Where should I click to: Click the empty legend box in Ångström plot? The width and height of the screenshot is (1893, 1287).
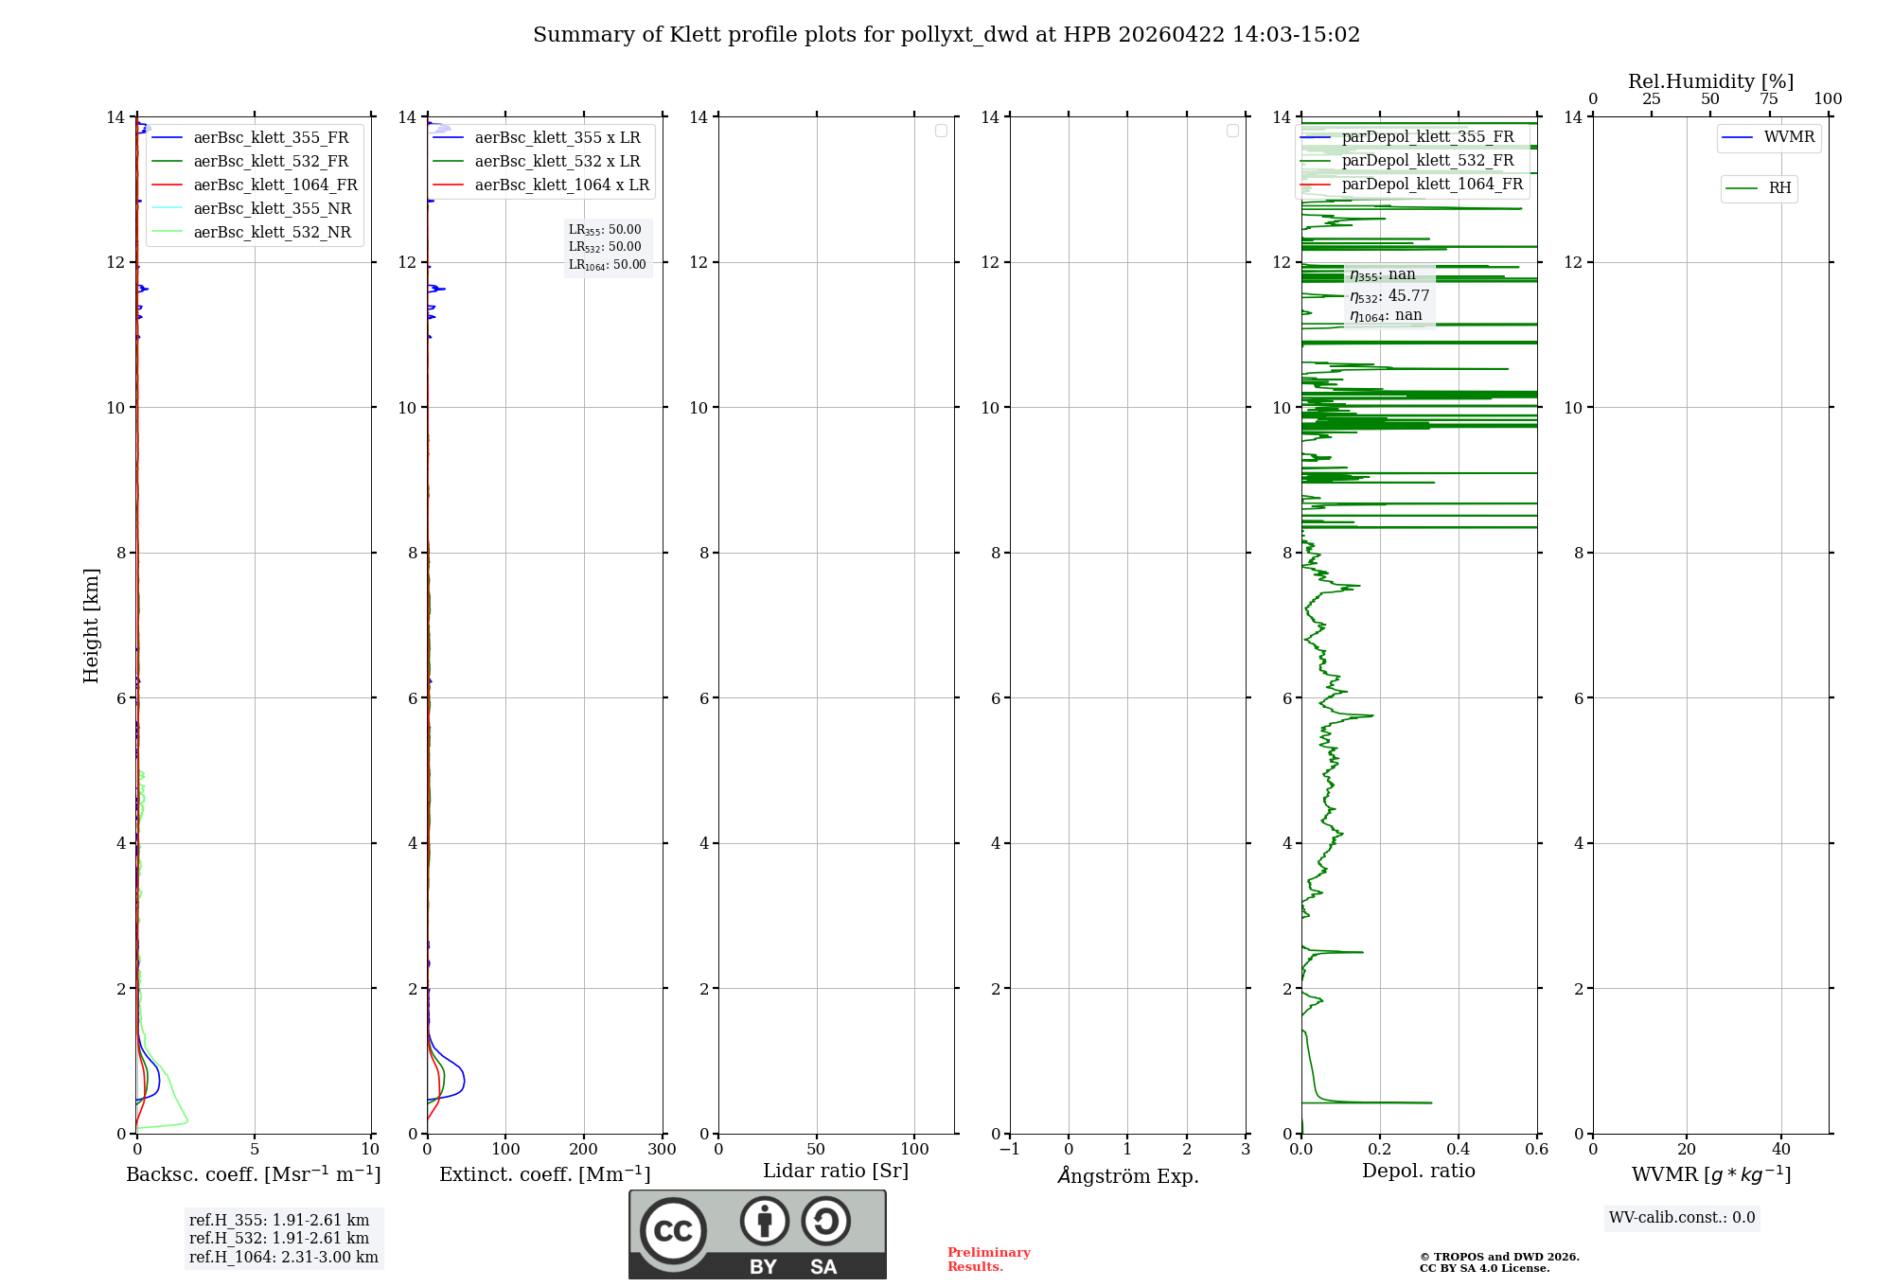tap(1232, 131)
